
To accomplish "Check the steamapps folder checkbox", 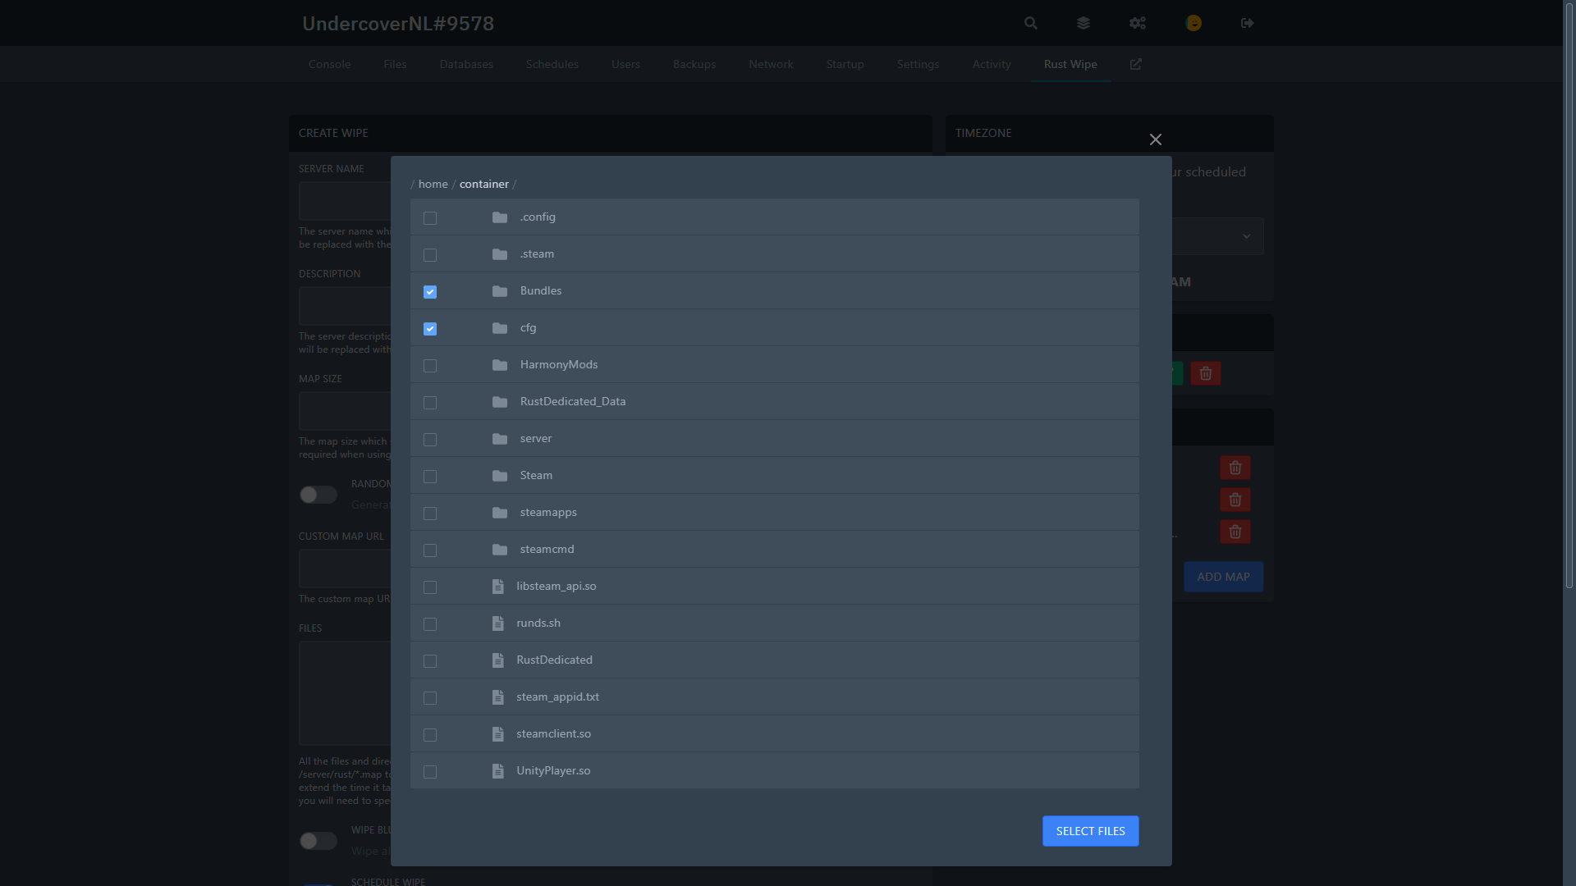I will 430,514.
